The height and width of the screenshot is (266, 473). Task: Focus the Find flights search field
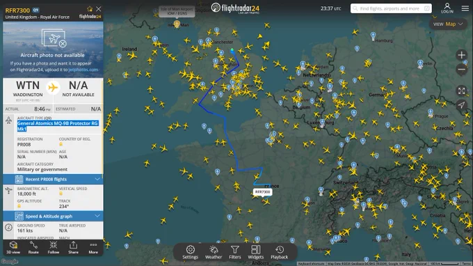pos(391,8)
